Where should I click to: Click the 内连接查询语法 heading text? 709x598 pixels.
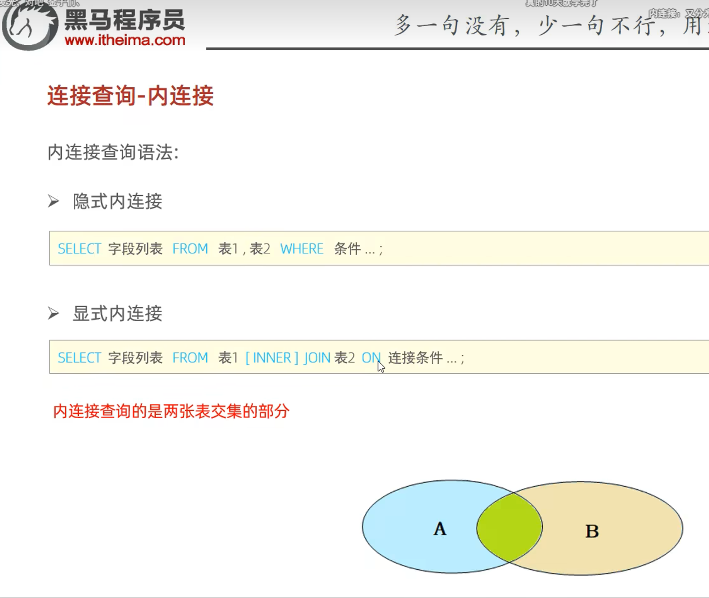[x=113, y=152]
